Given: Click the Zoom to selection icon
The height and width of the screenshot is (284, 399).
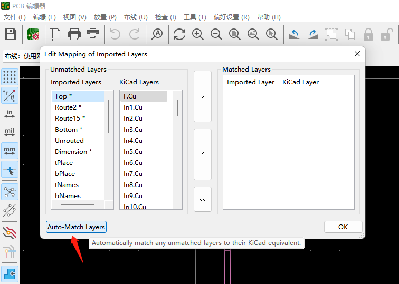Looking at the screenshot, I should tap(271, 34).
